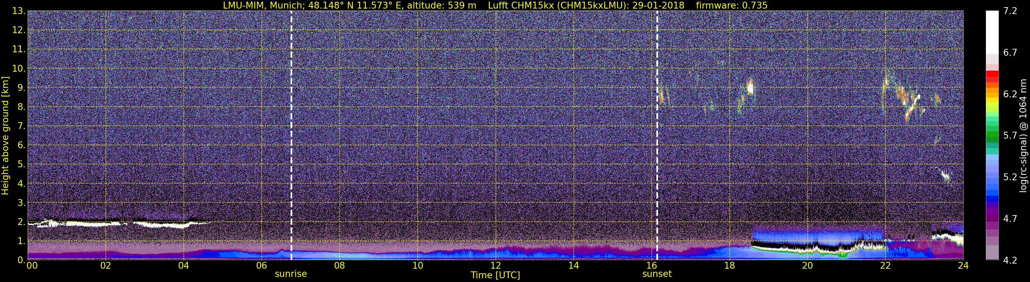Click the height axis tick label '7.'
This screenshot has height=282, width=1030.
coord(22,126)
